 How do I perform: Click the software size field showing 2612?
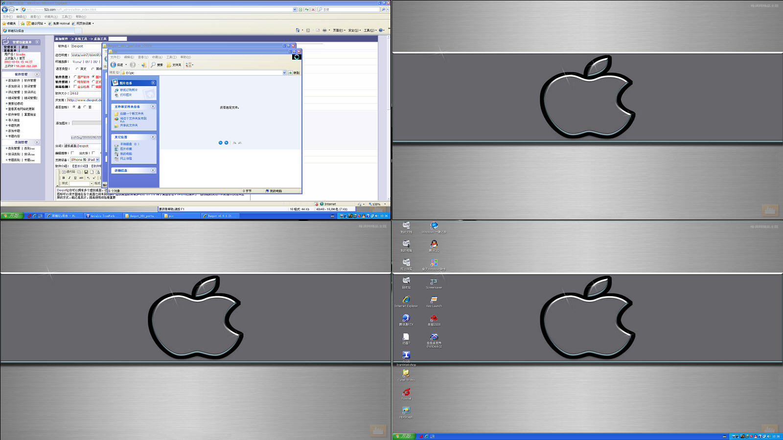85,93
